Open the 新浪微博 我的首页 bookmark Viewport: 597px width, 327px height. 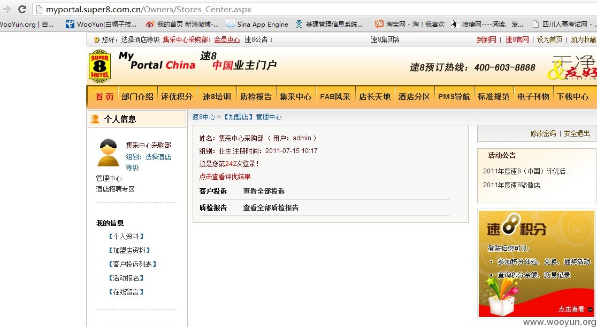coord(182,25)
